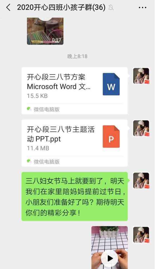Viewport: 158px width, 269px height.
Task: Open the orange PowerPoint file icon
Action: point(111,137)
